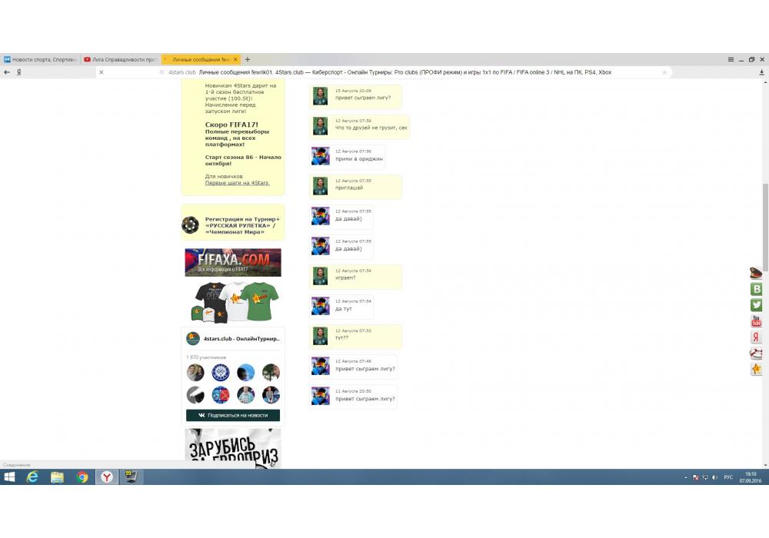This screenshot has width=769, height=538.
Task: Open the Yandex icon in side panel
Action: coord(756,337)
